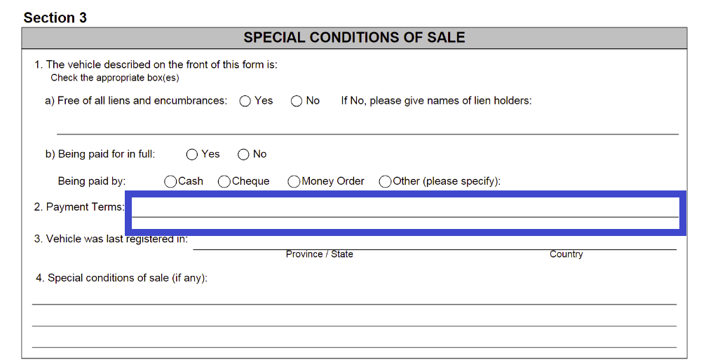This screenshot has width=706, height=362.
Task: Pick the Other (please specify) payment option
Action: tap(385, 181)
